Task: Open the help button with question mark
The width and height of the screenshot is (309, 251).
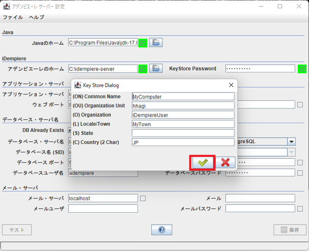Action: point(161,230)
